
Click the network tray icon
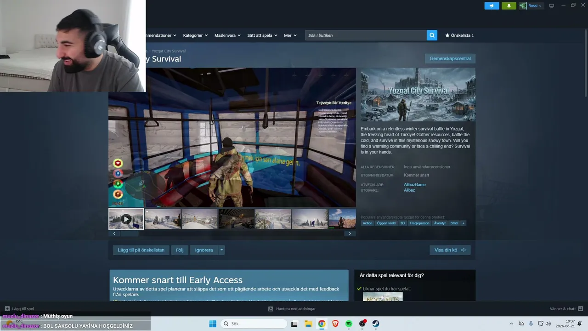[x=541, y=324]
